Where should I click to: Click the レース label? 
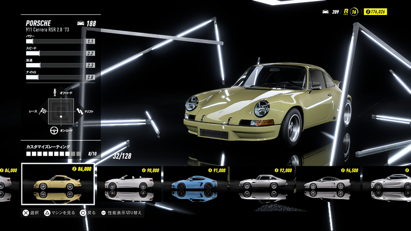pos(33,111)
